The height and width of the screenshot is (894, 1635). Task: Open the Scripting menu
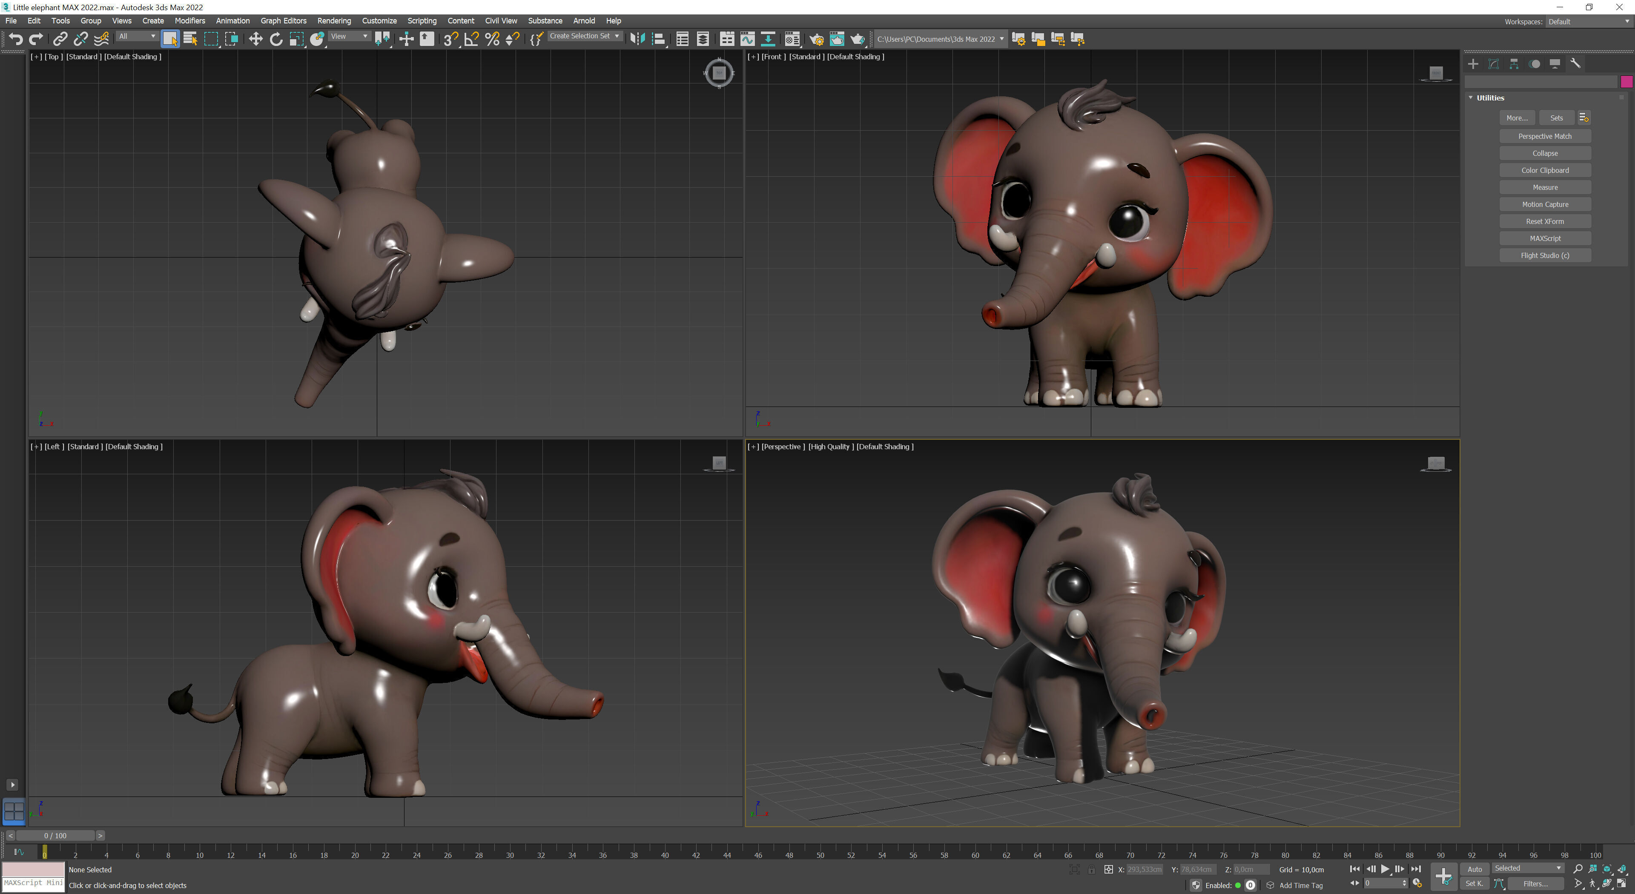click(422, 21)
